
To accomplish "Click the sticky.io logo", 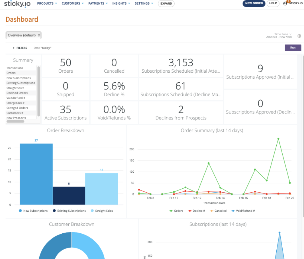I will pos(17,4).
